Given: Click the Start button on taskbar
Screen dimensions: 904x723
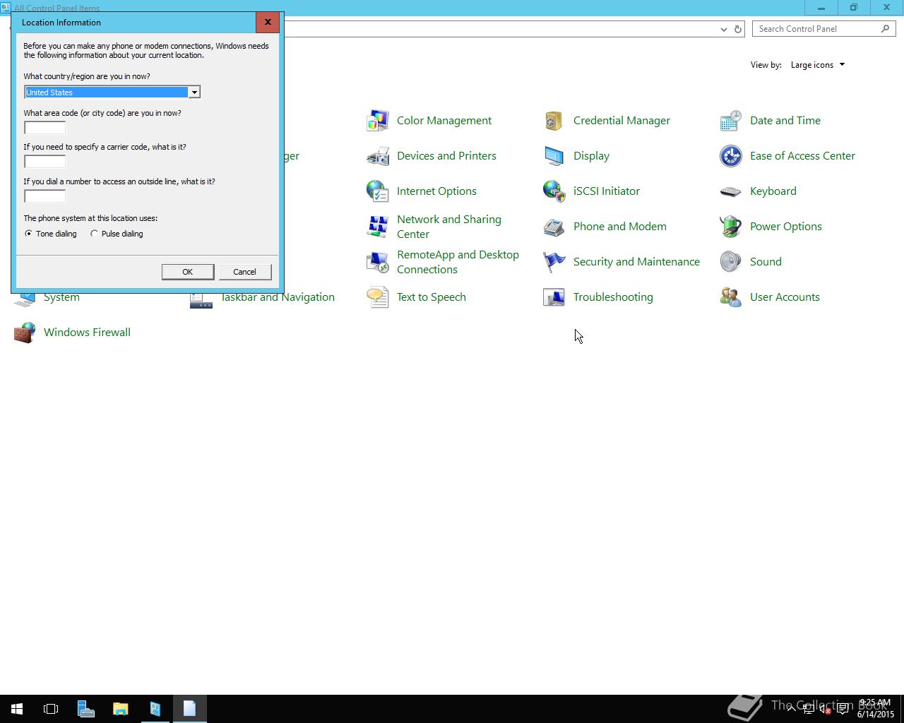Looking at the screenshot, I should pyautogui.click(x=17, y=709).
